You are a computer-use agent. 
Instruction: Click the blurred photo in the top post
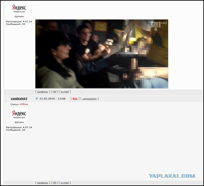click(x=102, y=54)
